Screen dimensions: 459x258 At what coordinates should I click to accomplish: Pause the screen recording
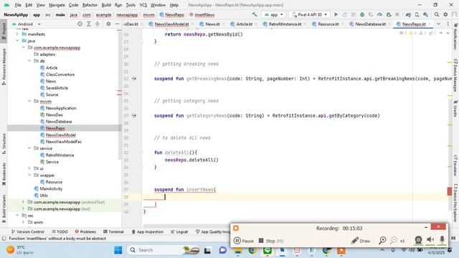(x=244, y=241)
